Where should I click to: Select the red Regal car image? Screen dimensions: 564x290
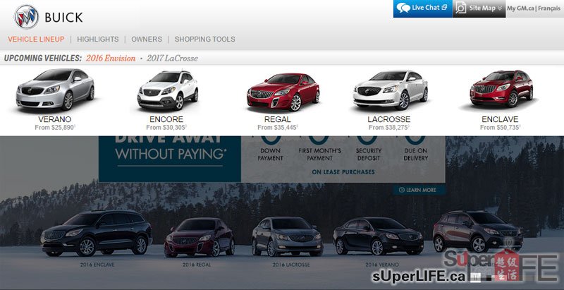283,92
